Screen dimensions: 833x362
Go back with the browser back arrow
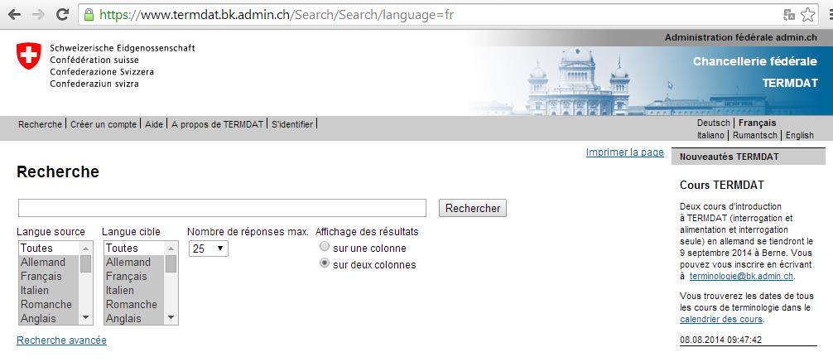tap(14, 14)
